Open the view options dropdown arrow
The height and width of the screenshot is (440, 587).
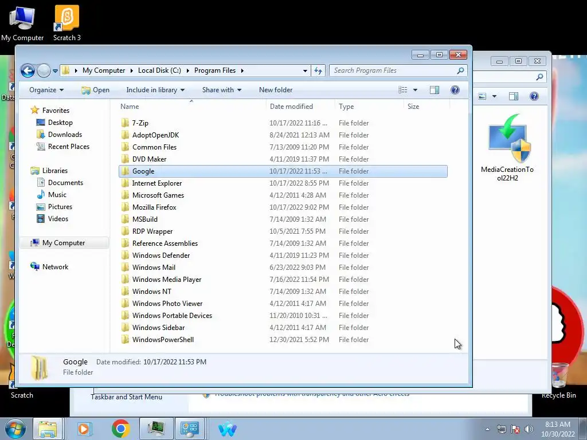click(x=415, y=90)
